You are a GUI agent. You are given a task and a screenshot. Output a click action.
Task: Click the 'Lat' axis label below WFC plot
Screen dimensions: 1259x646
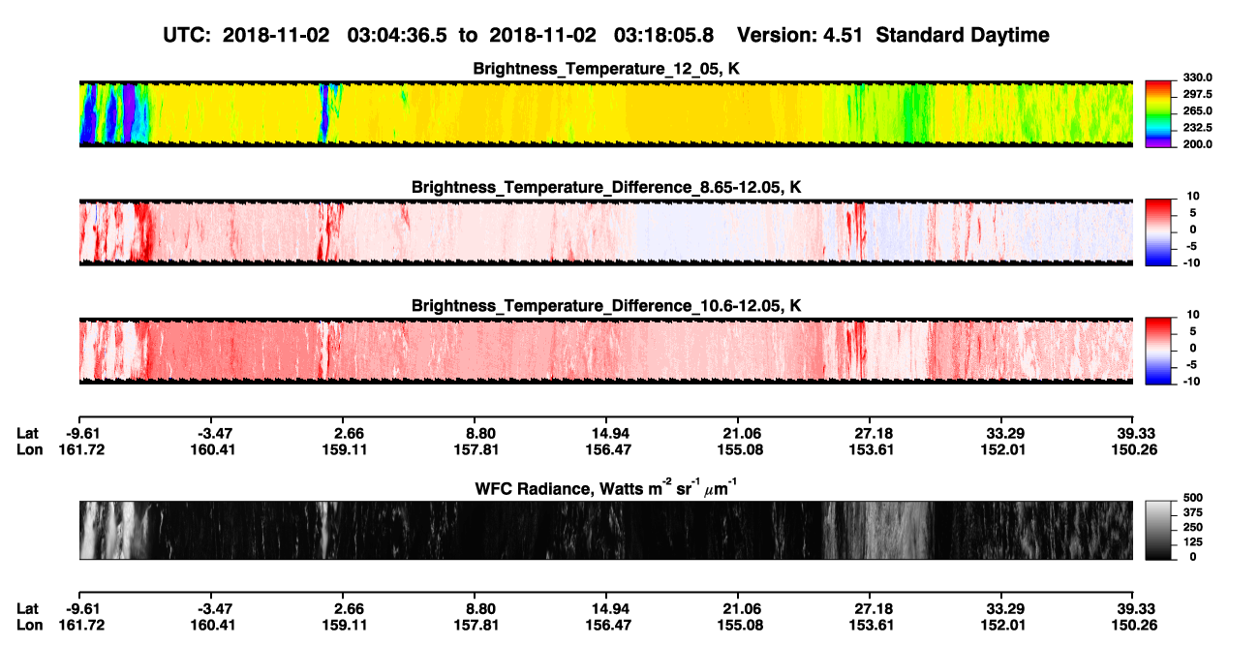pyautogui.click(x=27, y=609)
